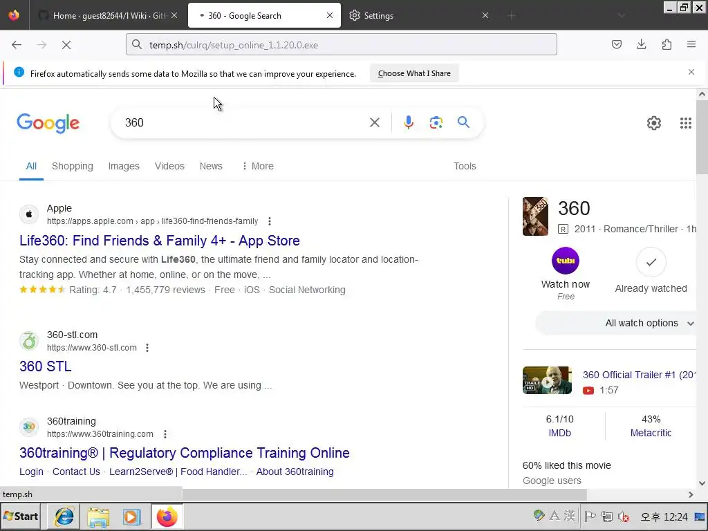
Task: Open the Firefox hamburger menu
Action: [691, 44]
